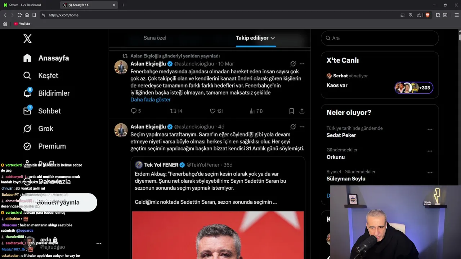
Task: Click the X logo in the sidebar
Action: pos(27,38)
